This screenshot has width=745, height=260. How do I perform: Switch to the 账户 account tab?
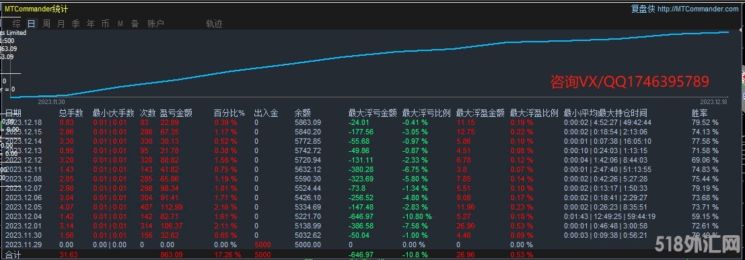click(x=156, y=24)
